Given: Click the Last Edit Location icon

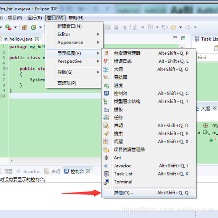Looking at the screenshot, I should click(x=165, y=27).
